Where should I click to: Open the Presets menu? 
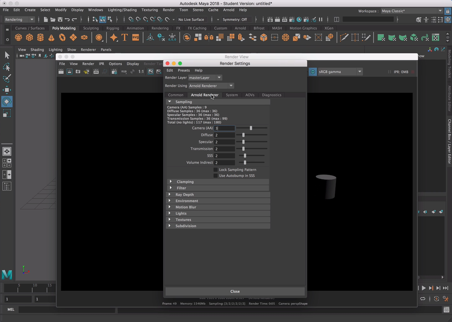click(x=184, y=70)
